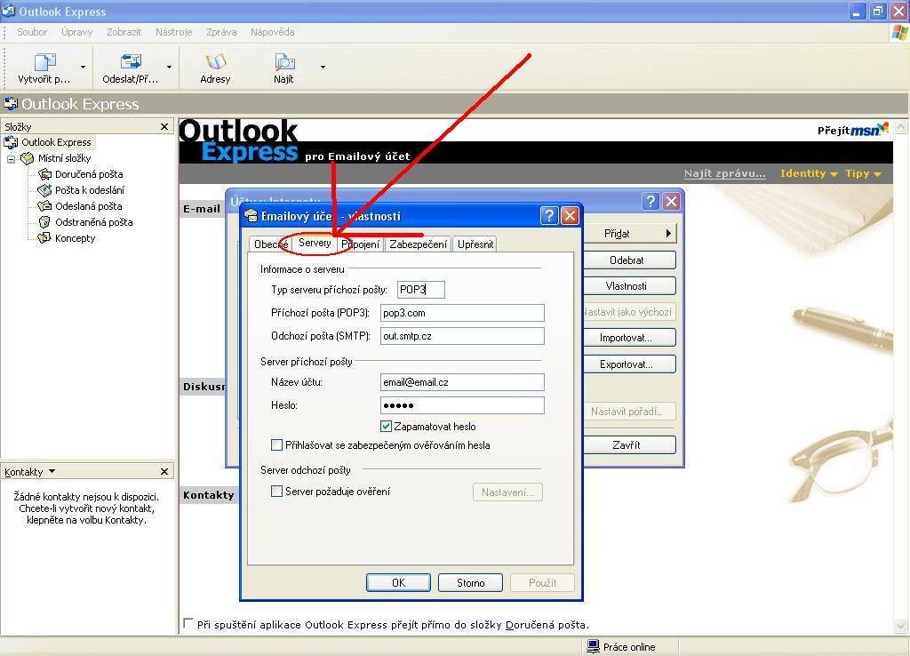Click the Outlook Express tree root icon
The image size is (910, 656).
[11, 142]
